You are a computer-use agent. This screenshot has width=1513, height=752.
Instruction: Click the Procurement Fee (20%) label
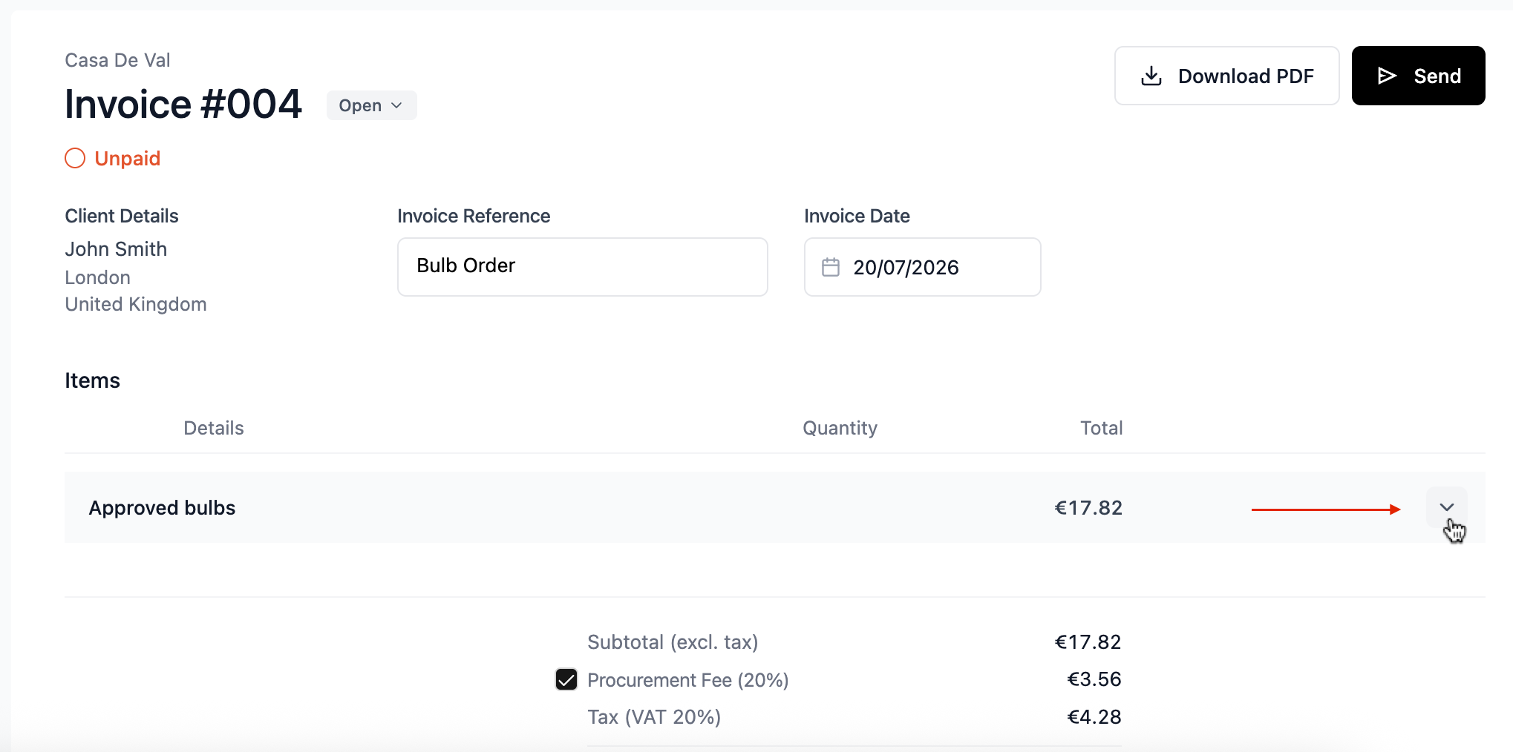point(687,680)
